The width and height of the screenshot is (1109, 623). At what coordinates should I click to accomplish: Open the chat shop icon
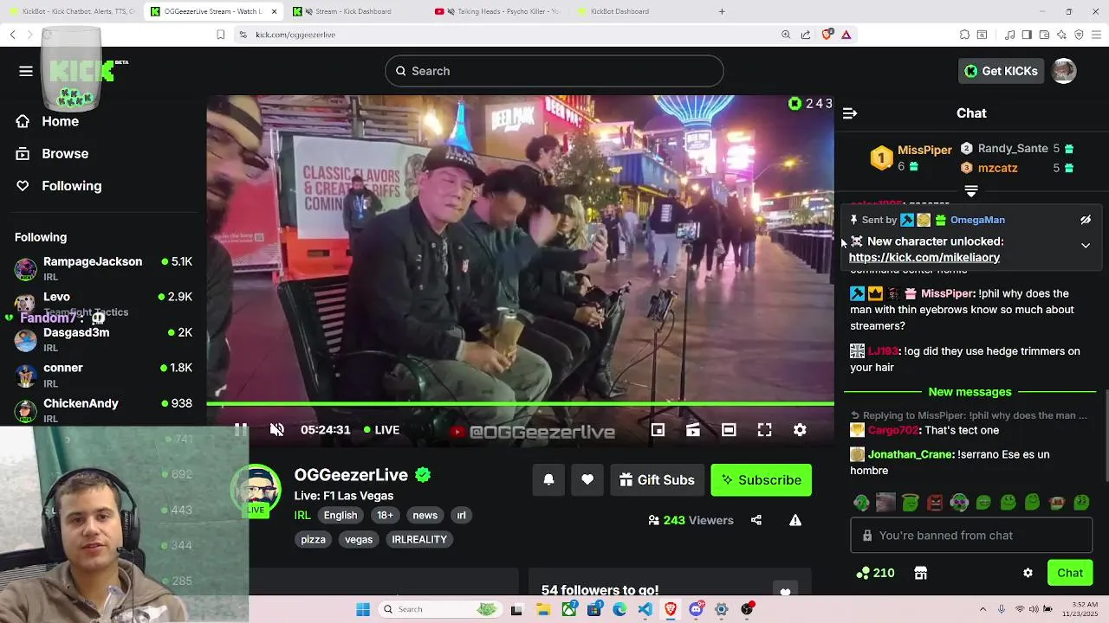coord(921,573)
